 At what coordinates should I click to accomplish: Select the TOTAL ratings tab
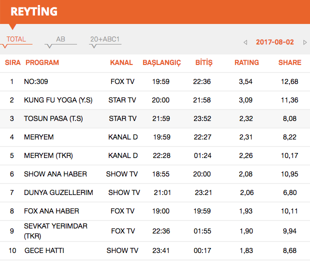pos(16,39)
